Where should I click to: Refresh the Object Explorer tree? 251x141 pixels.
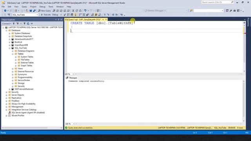[x=28, y=23]
